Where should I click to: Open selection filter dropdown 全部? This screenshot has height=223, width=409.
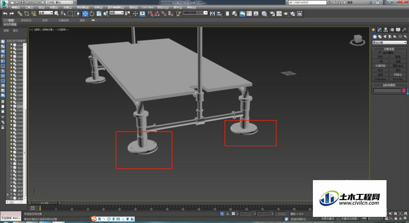point(46,13)
